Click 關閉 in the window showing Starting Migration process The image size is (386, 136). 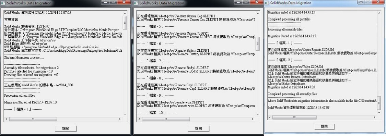66,128
